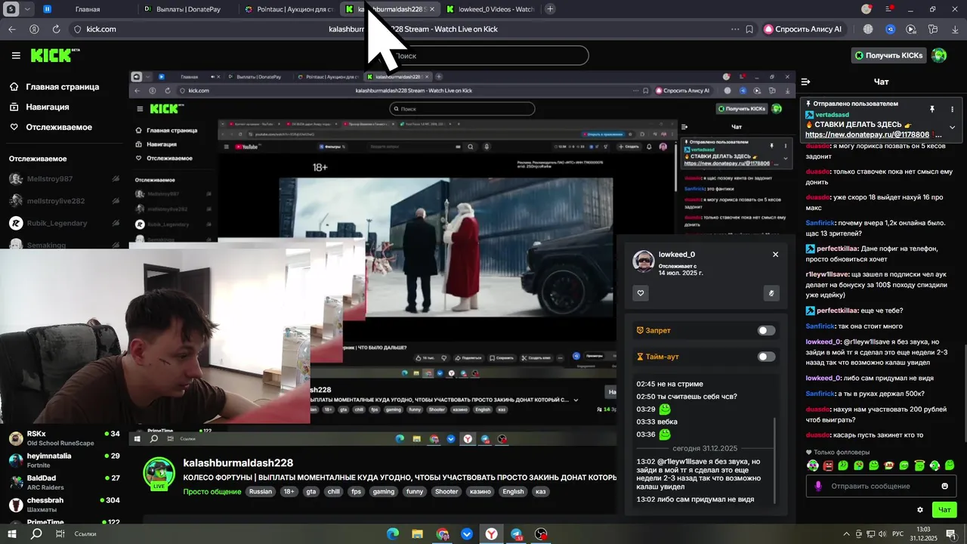Select the green emote with halo
The image size is (967, 544).
pos(919,465)
